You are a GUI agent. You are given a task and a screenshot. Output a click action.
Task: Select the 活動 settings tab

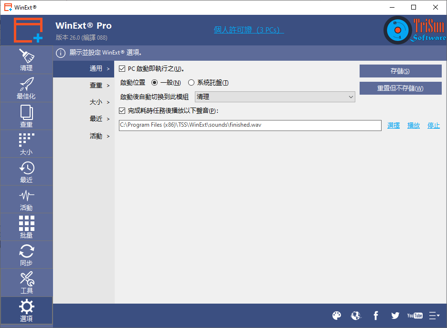(84, 136)
